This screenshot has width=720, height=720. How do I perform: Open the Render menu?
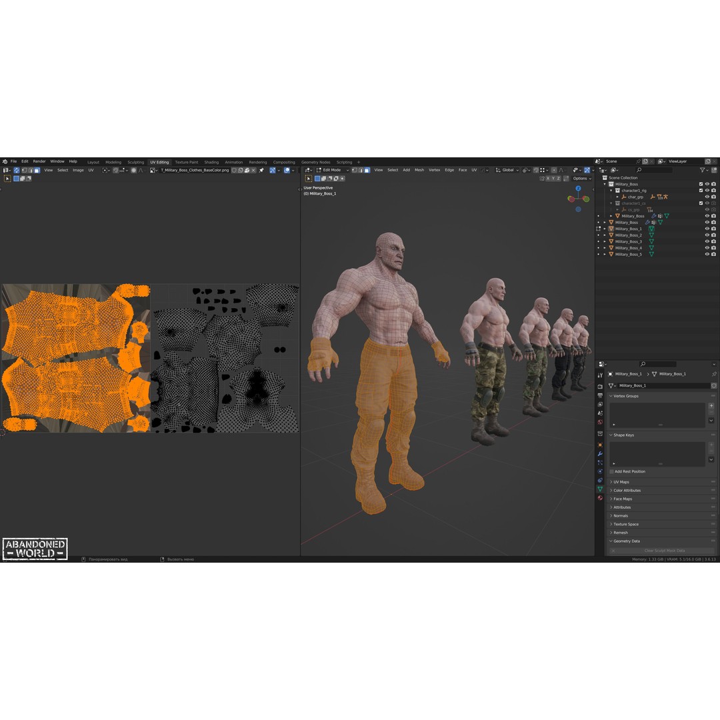click(x=39, y=161)
